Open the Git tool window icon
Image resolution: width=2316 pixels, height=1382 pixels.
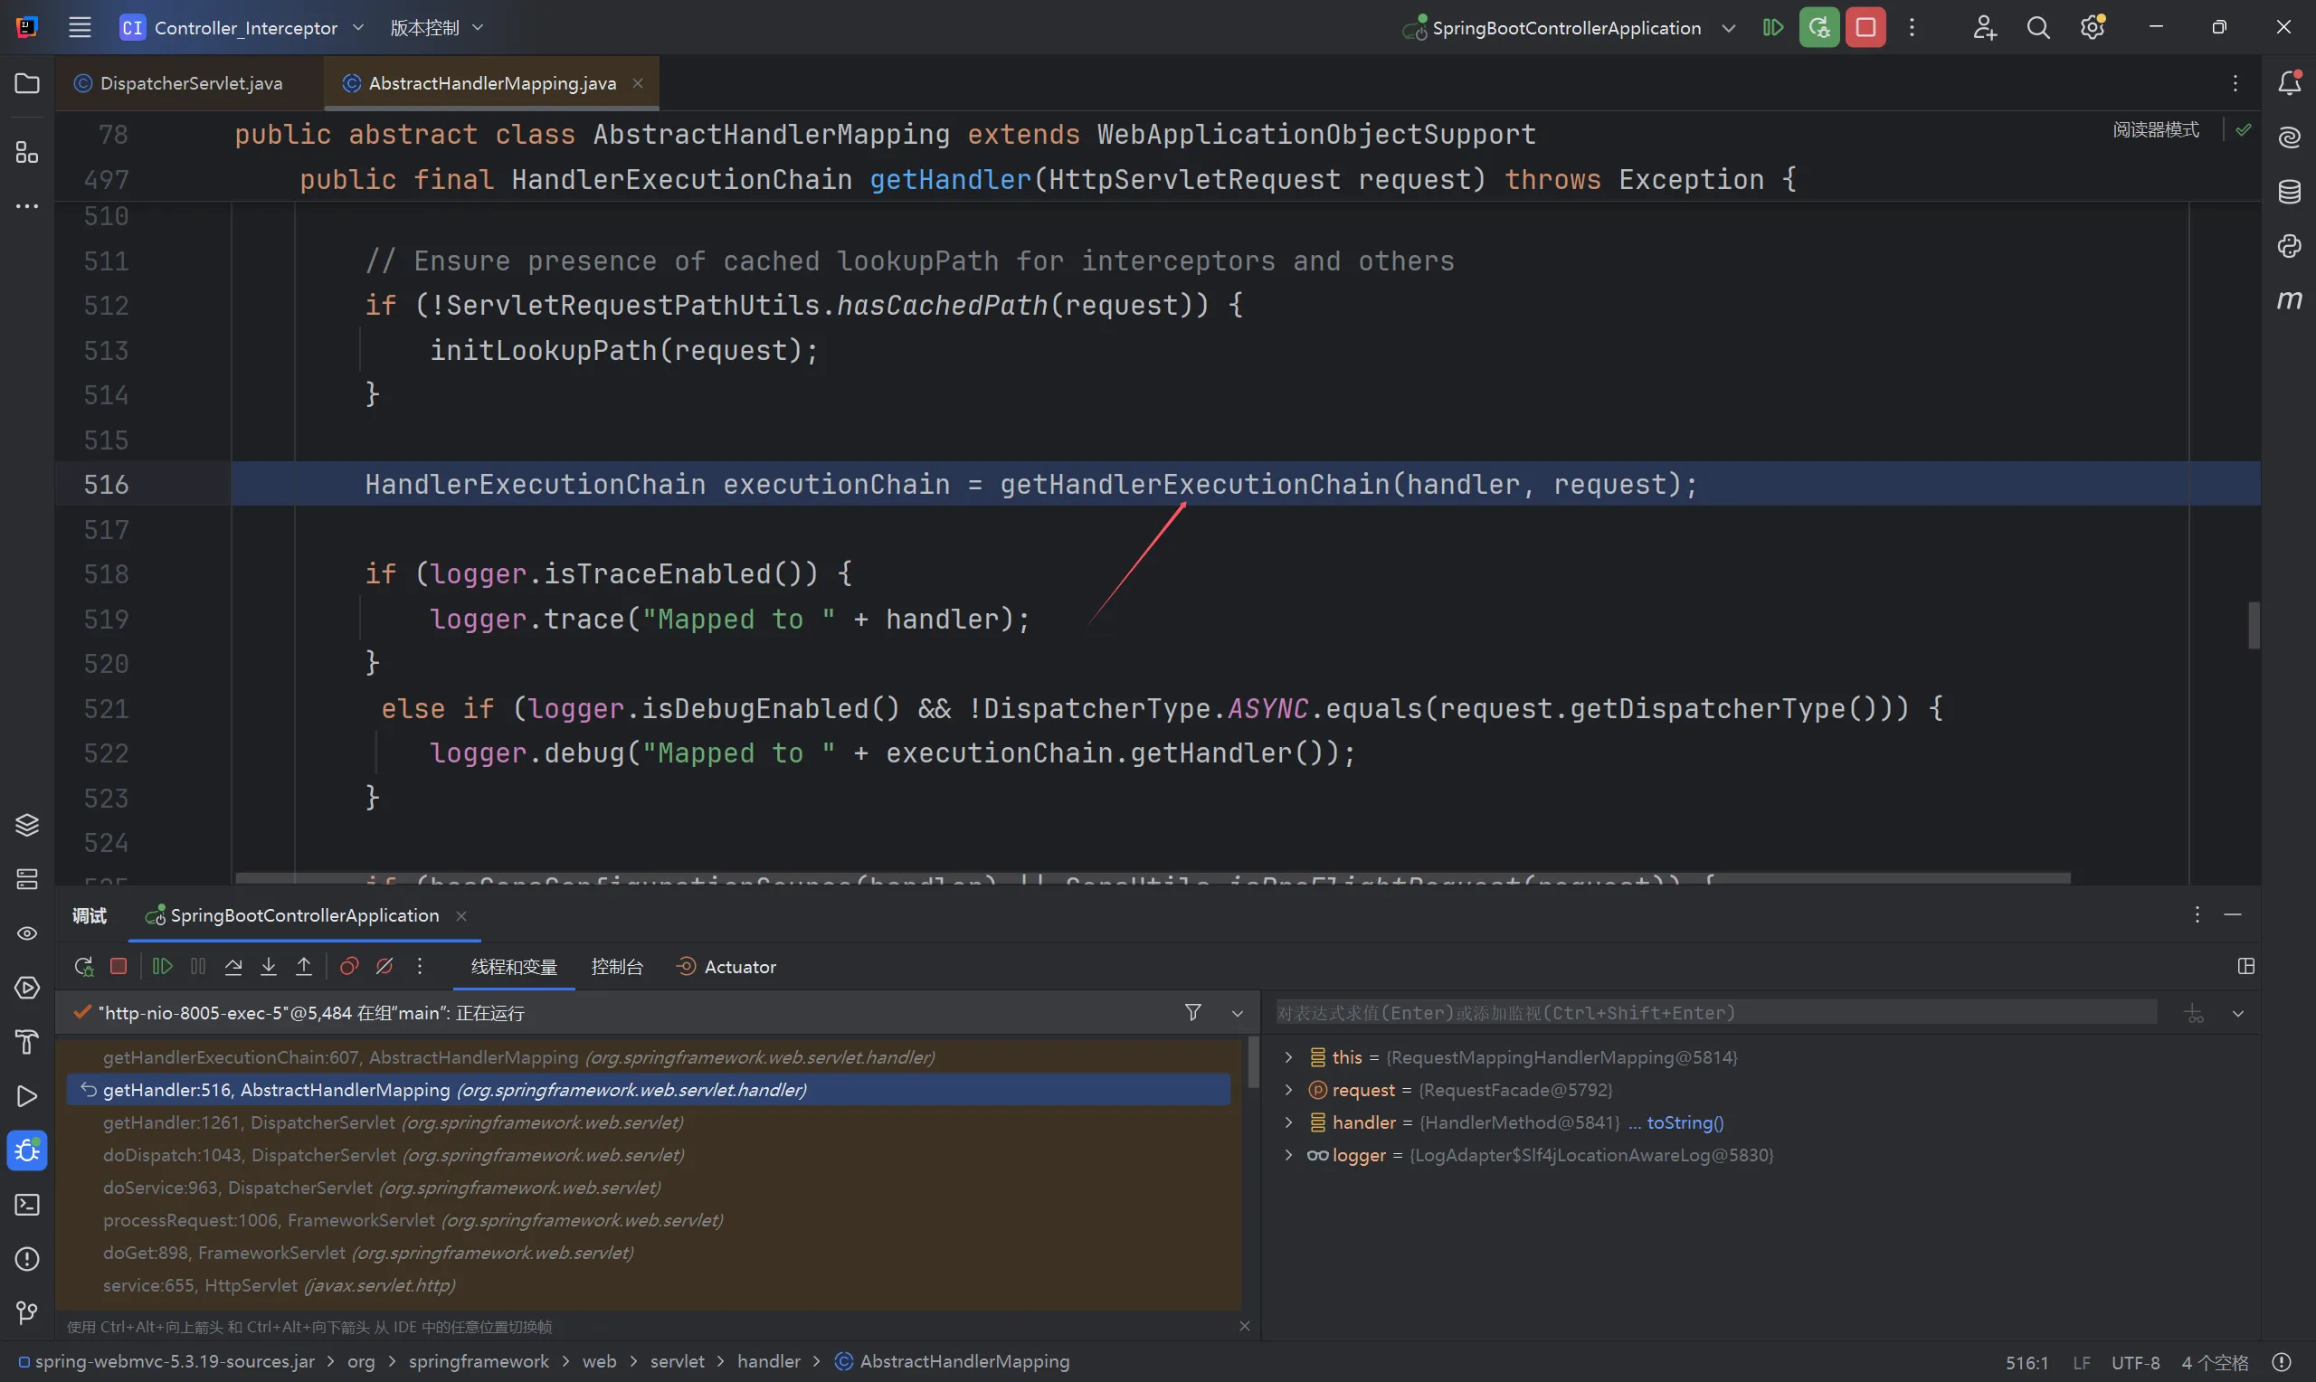click(27, 1313)
